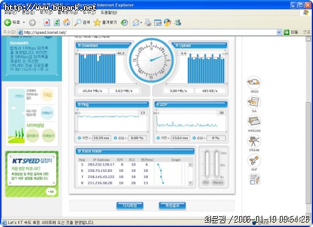The width and height of the screenshot is (313, 227).
Task: Open the SLA icon in sidebar
Action: [x=254, y=102]
